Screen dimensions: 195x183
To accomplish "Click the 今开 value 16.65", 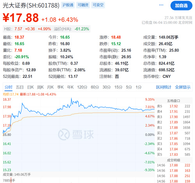I will coord(65,37).
